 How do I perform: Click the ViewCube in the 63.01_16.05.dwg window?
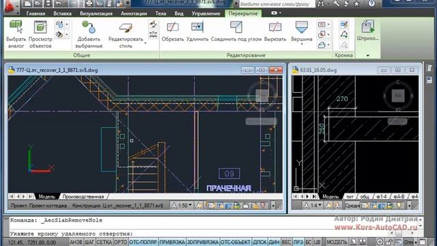(398, 96)
